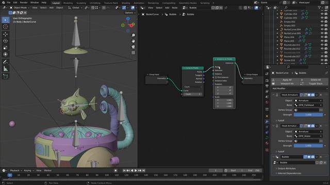Click the timeline current frame marker
Screen dimensions: 330x185
[10, 175]
